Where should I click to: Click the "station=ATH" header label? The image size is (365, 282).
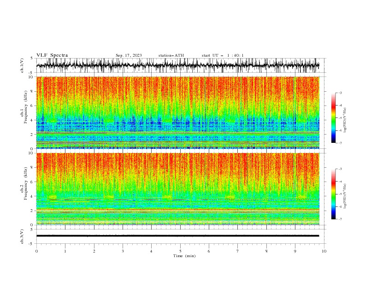click(171, 55)
